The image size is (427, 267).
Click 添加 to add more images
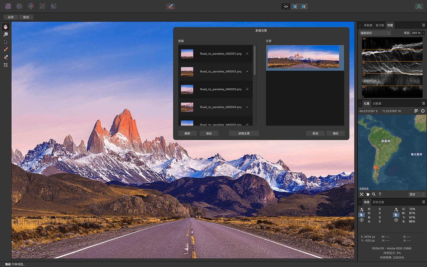(209, 133)
